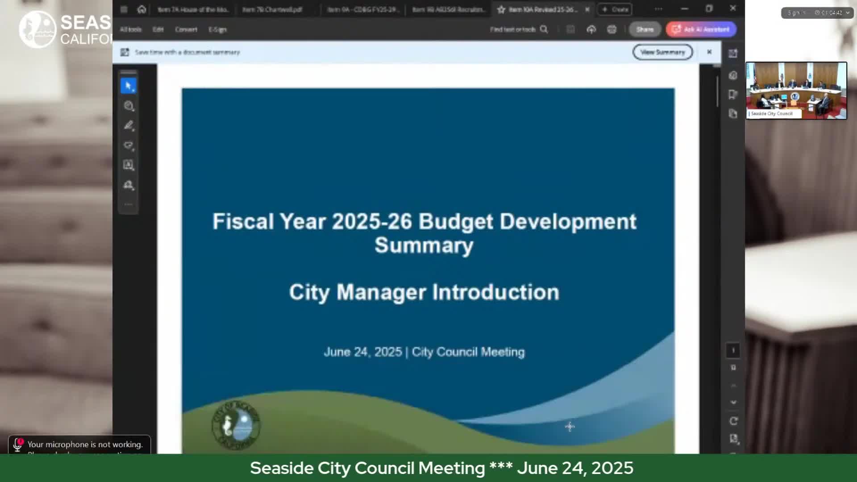This screenshot has height=482, width=857.
Task: Click the Ask AI Assistant button
Action: pos(701,29)
